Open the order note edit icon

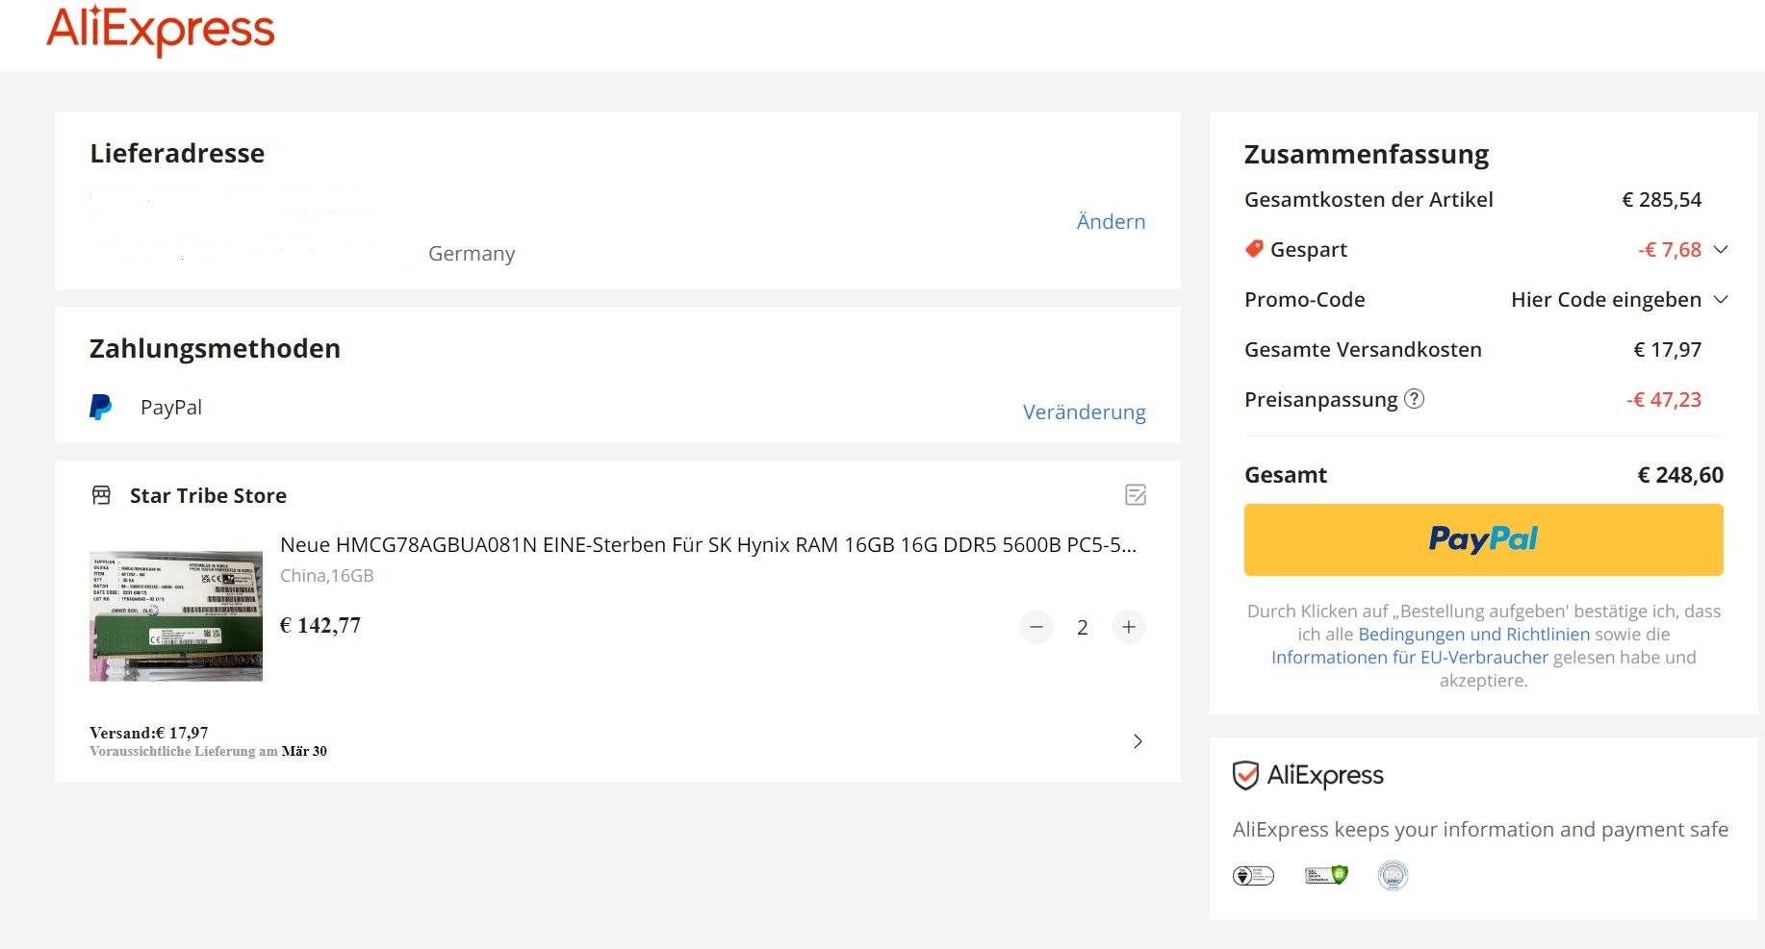coord(1136,495)
